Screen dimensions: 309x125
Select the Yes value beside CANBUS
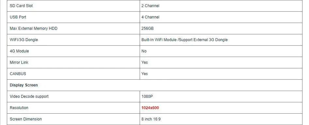pyautogui.click(x=145, y=74)
